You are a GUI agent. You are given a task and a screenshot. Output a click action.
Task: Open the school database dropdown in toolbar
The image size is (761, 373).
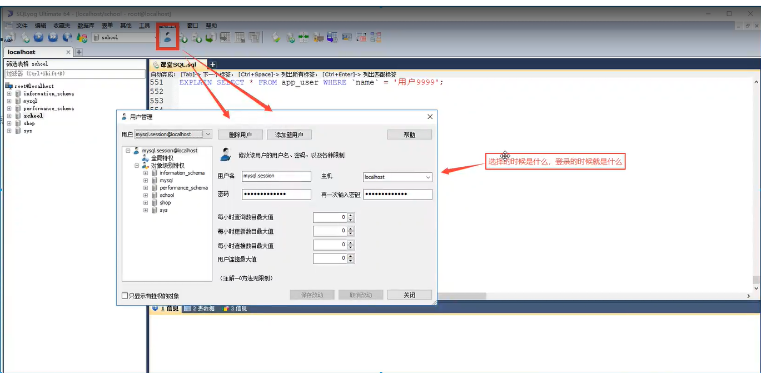[x=156, y=37]
